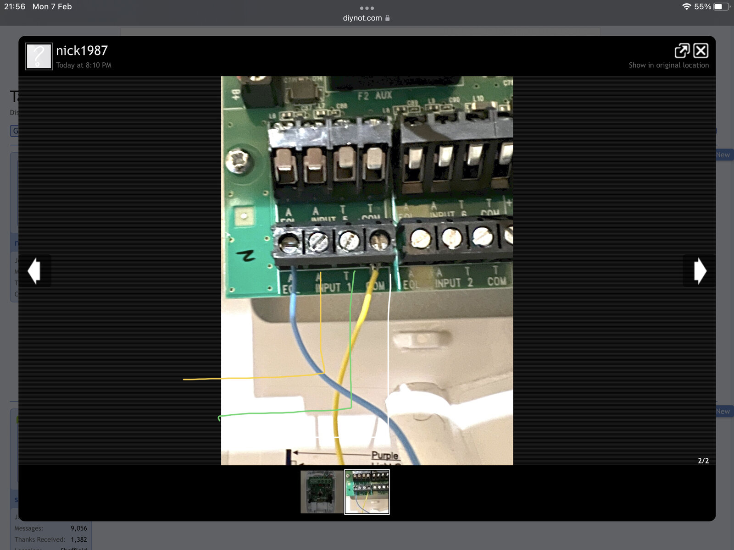Tap the battery indicator icon

coord(722,6)
